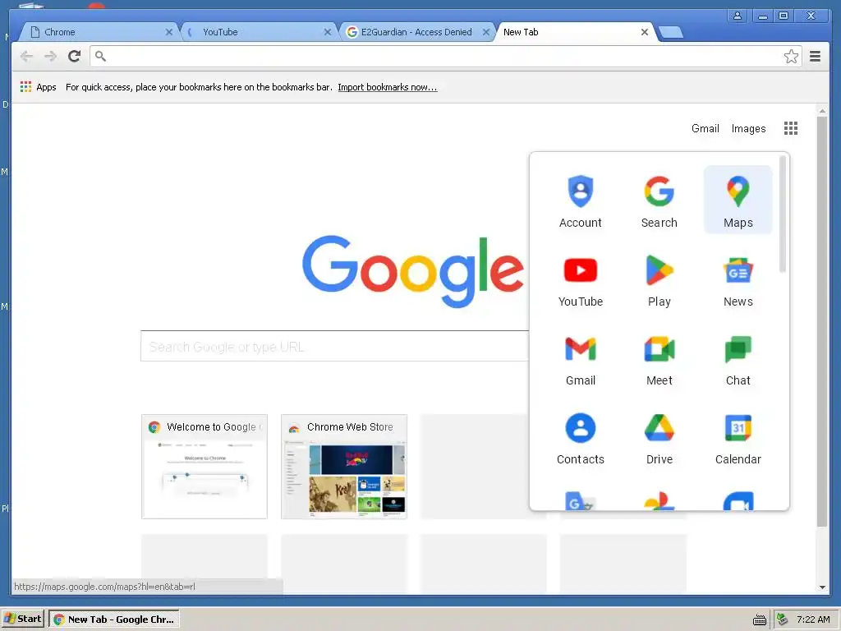Open Google Chat app icon
Image resolution: width=841 pixels, height=631 pixels.
click(738, 358)
